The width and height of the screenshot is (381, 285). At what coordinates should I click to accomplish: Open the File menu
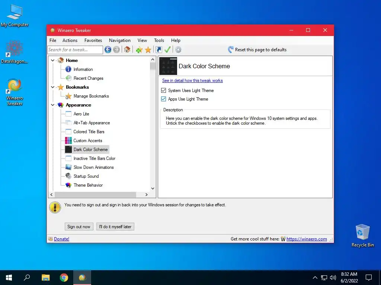pos(53,40)
